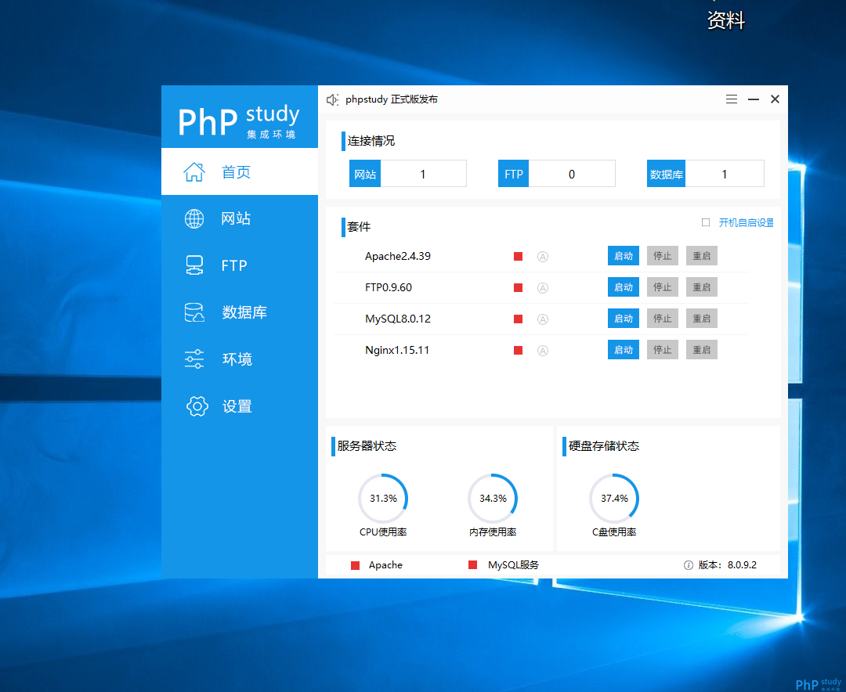Stop FTP0.9.60 with 停止 button
Screen dimensions: 846x692
pyautogui.click(x=663, y=287)
